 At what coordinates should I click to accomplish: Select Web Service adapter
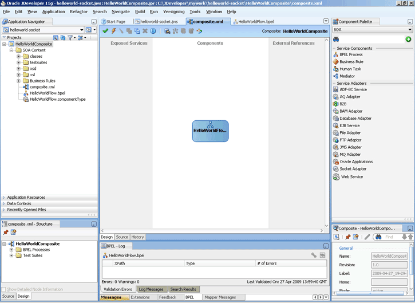(x=348, y=176)
